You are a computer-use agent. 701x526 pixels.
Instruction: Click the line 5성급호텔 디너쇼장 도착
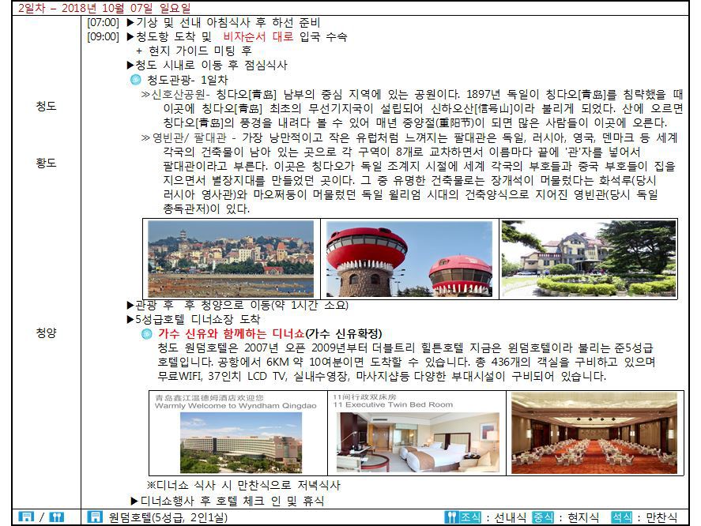[x=193, y=320]
